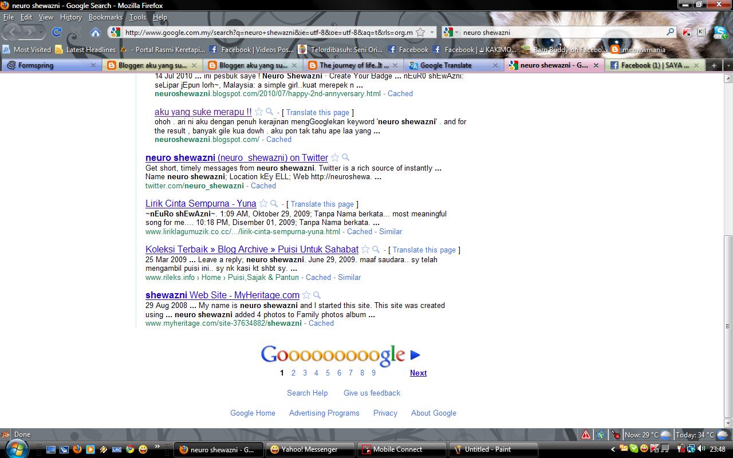Click Similar link for rileks.info result
The width and height of the screenshot is (733, 458).
click(x=349, y=278)
